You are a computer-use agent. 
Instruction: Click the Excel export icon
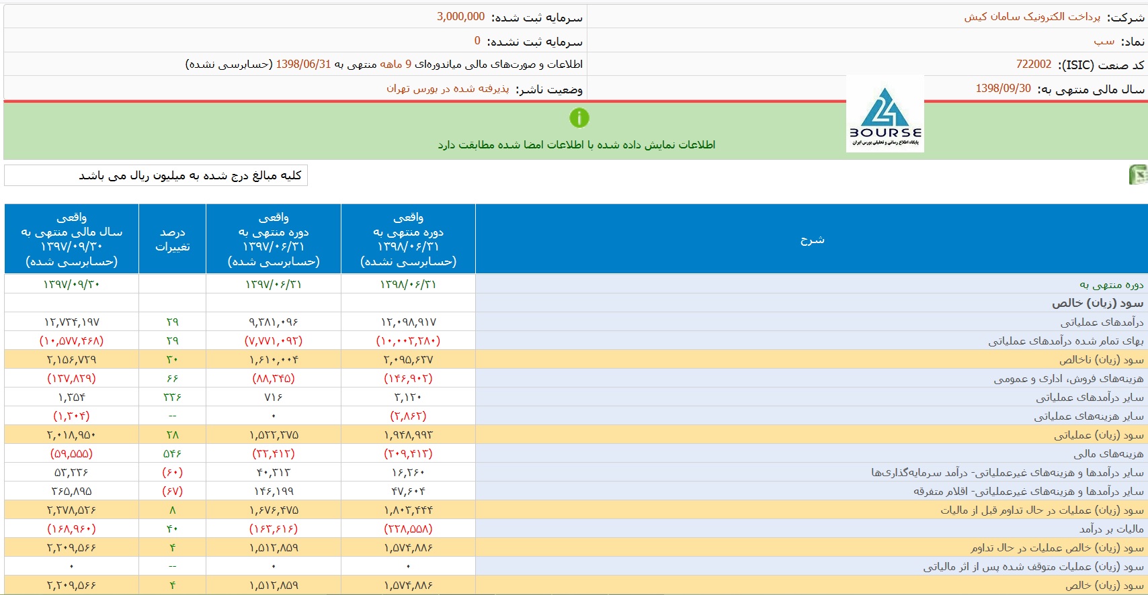click(x=1138, y=175)
